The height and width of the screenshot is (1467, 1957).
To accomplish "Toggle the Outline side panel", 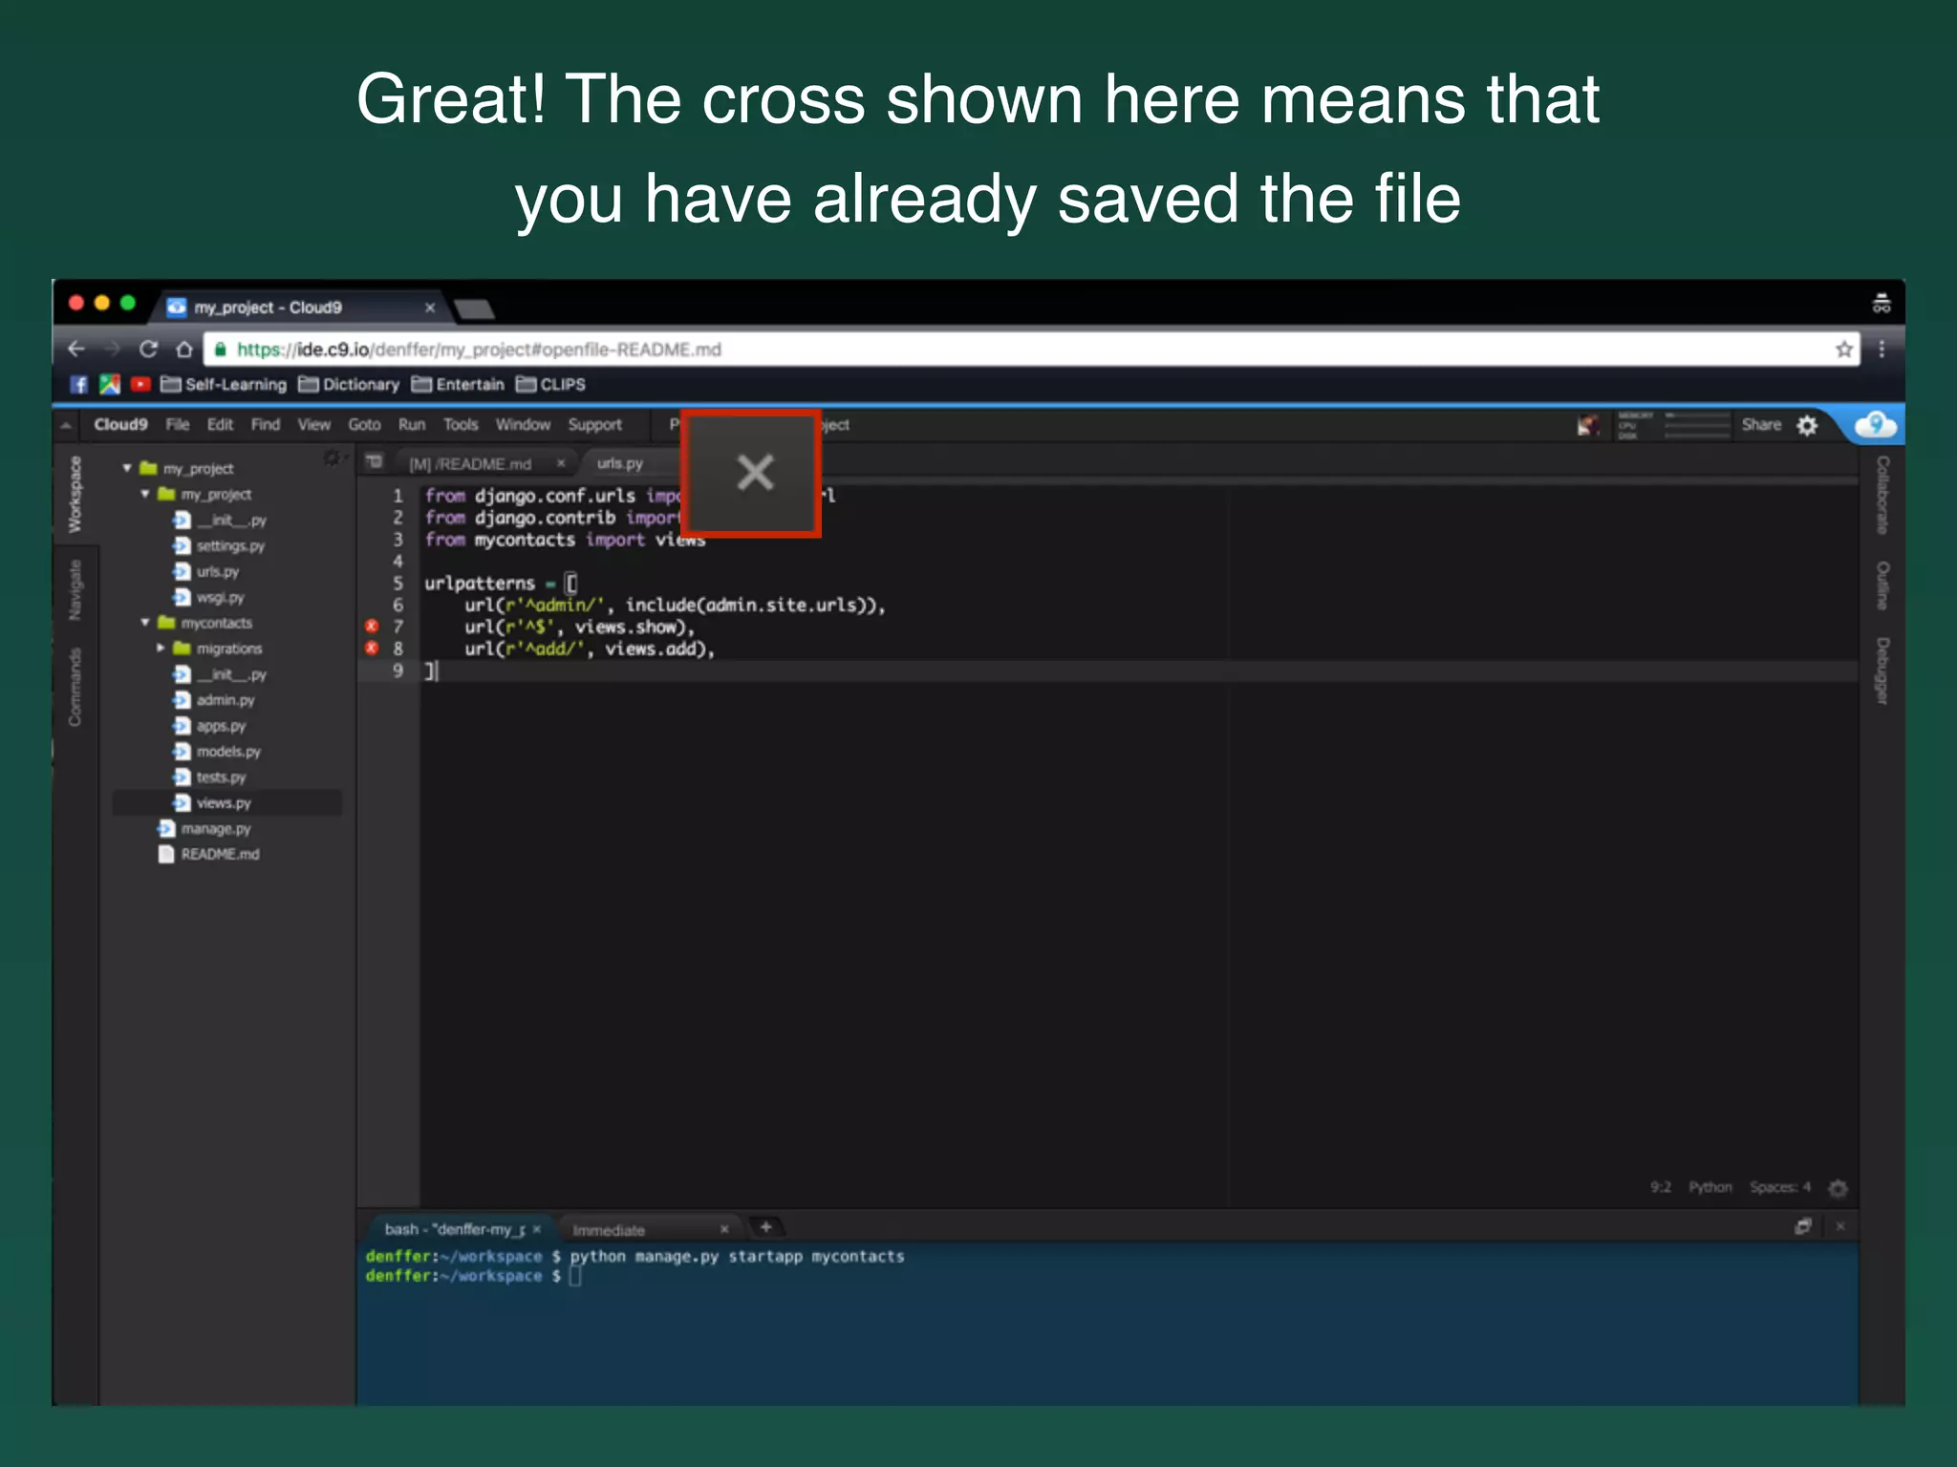I will click(x=1882, y=585).
